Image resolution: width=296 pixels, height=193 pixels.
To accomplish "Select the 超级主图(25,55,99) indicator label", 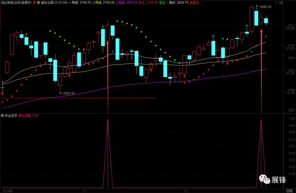I will click(54, 3).
